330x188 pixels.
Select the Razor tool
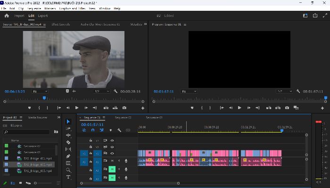click(68, 142)
